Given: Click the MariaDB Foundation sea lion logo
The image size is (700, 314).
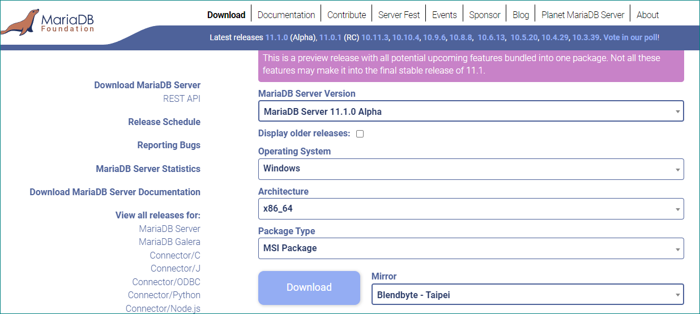Looking at the screenshot, I should pos(48,22).
